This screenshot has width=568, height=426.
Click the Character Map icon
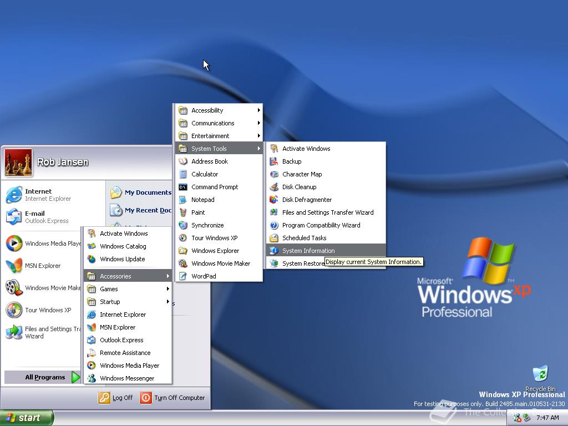pyautogui.click(x=274, y=174)
